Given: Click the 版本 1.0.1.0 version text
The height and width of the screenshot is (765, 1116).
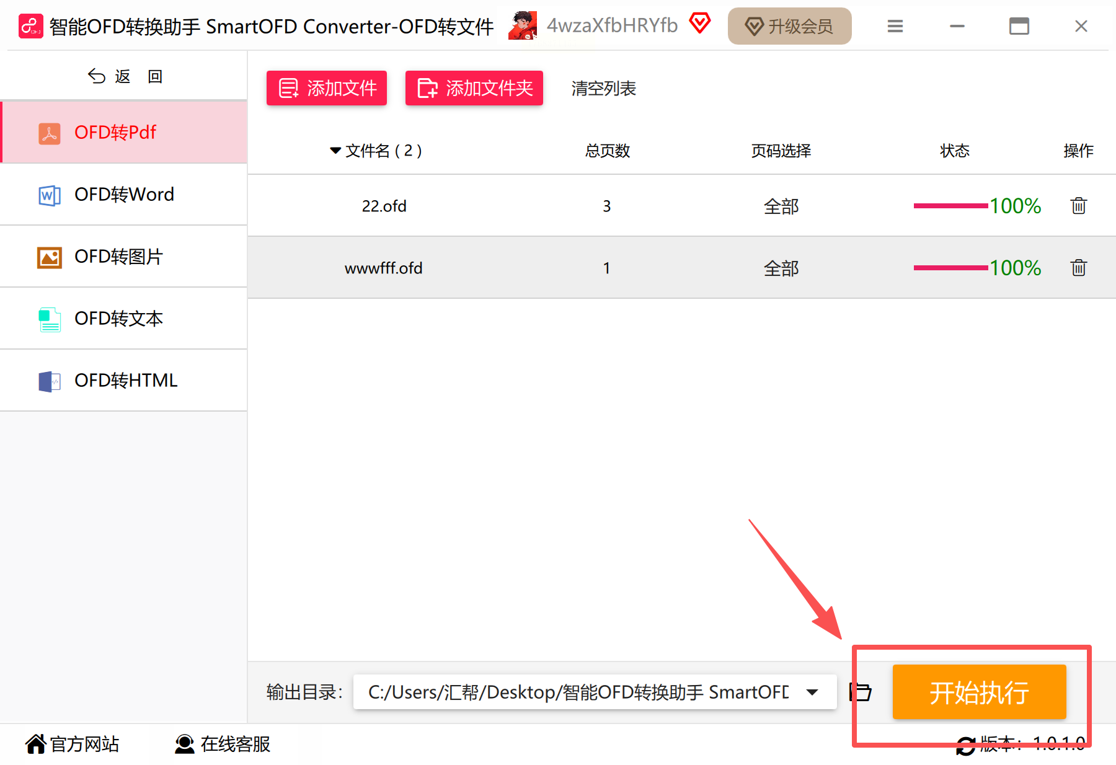Looking at the screenshot, I should [1033, 744].
